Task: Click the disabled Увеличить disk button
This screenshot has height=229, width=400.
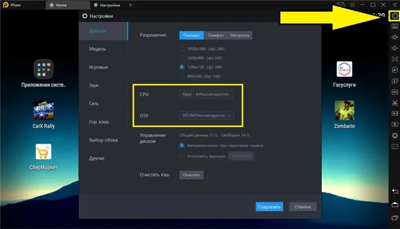Action: (x=241, y=156)
